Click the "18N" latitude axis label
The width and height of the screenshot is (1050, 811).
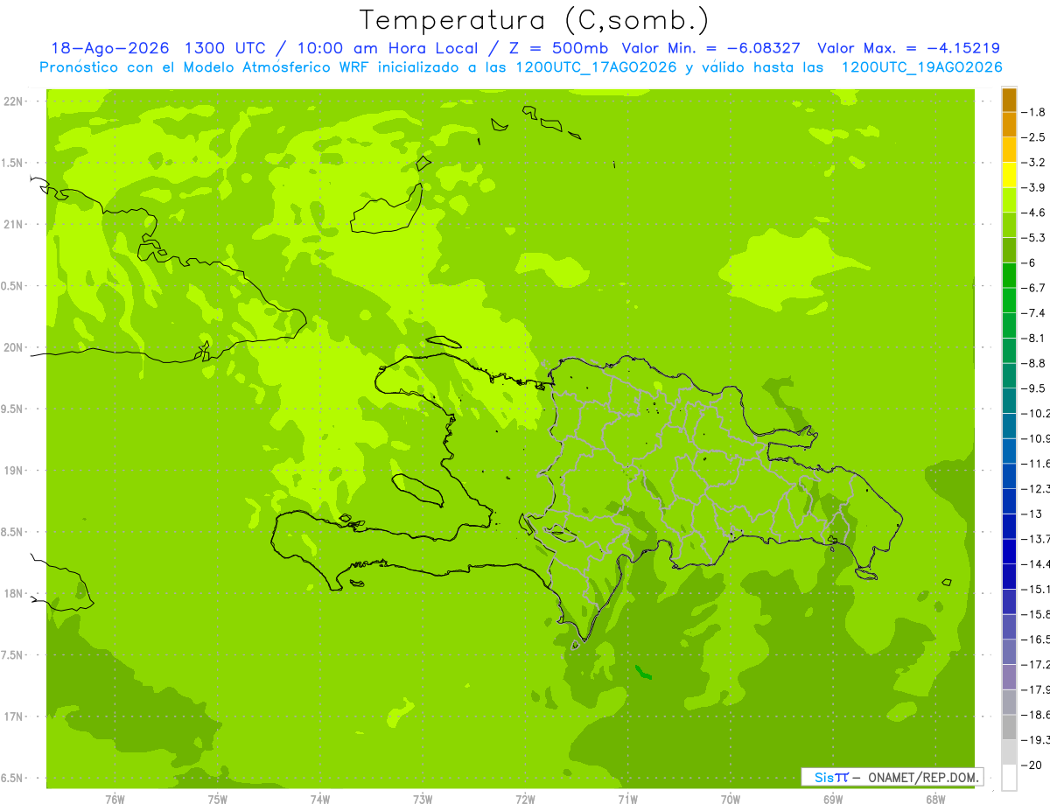click(13, 594)
